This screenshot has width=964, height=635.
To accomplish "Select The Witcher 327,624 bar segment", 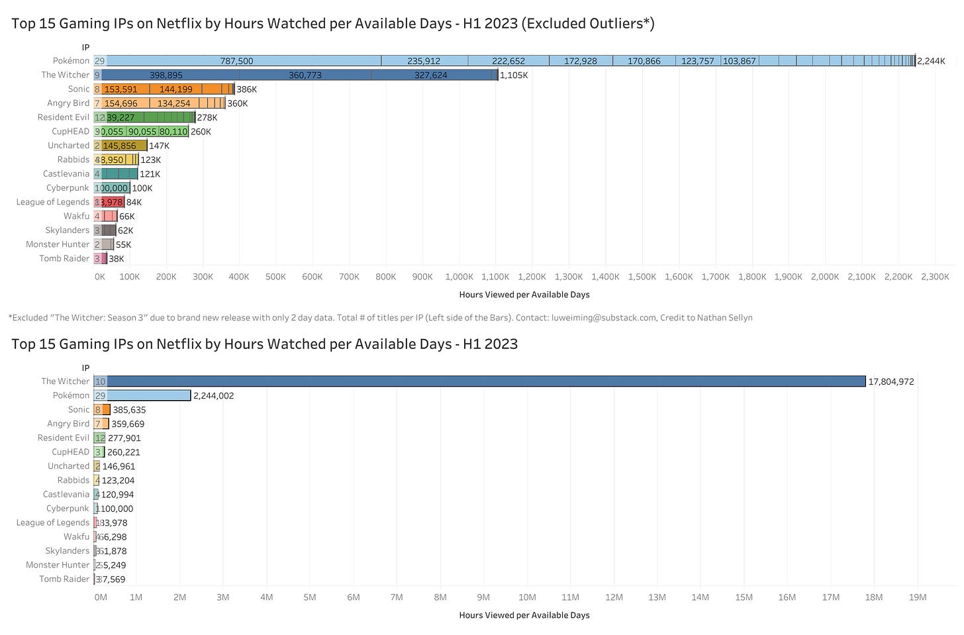I will tap(431, 75).
